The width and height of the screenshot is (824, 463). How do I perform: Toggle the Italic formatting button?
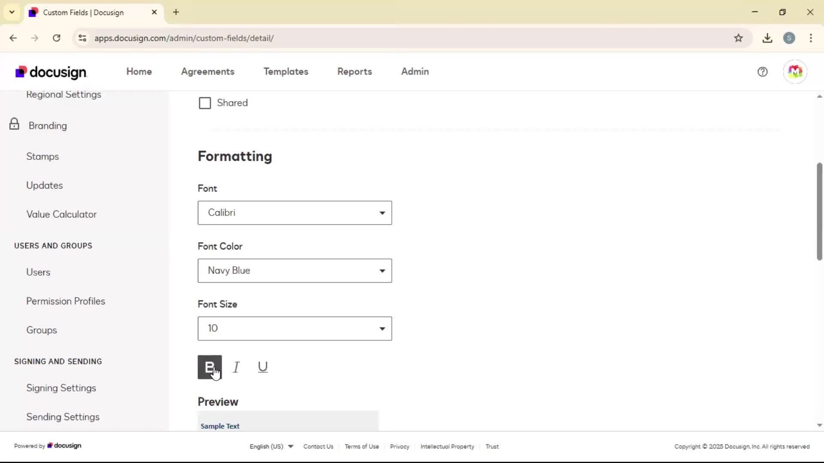(x=236, y=367)
